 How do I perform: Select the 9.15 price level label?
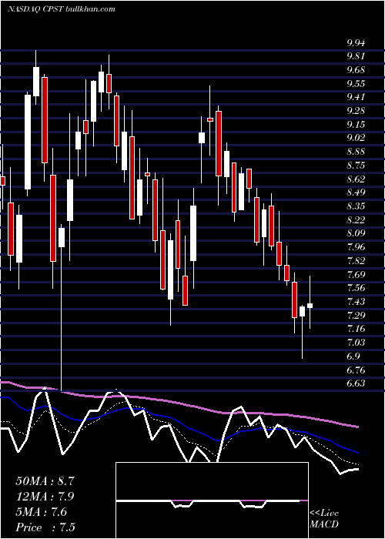[356, 125]
